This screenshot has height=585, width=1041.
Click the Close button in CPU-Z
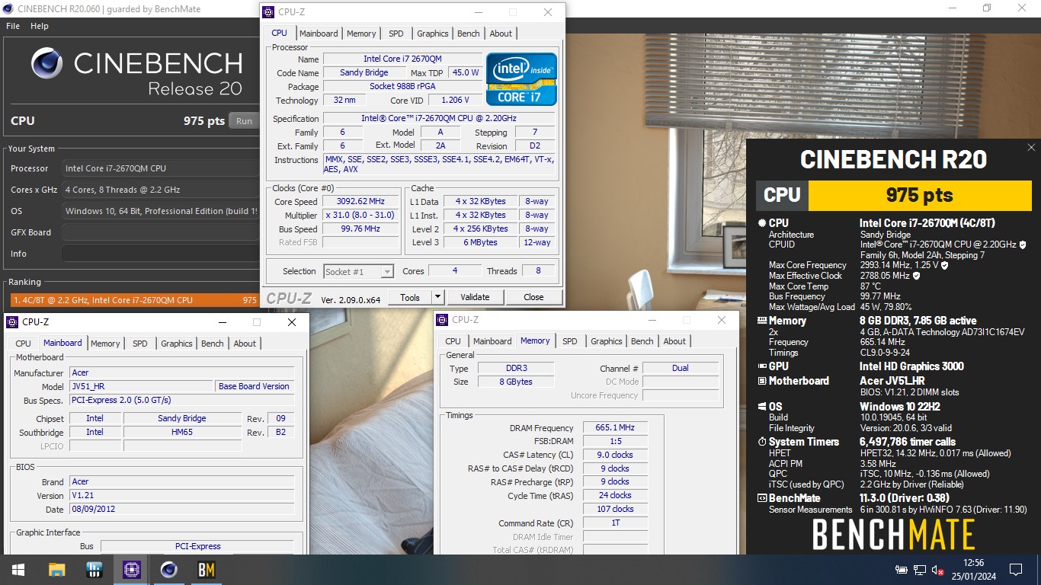(x=533, y=297)
